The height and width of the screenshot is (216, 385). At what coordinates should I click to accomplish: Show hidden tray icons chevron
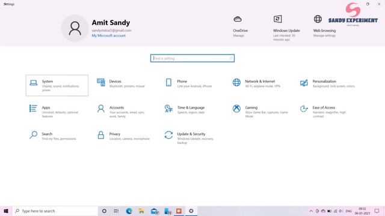[311, 211]
